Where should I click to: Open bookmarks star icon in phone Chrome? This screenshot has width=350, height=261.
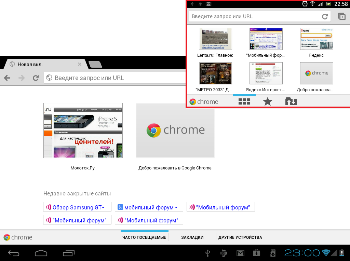[267, 101]
